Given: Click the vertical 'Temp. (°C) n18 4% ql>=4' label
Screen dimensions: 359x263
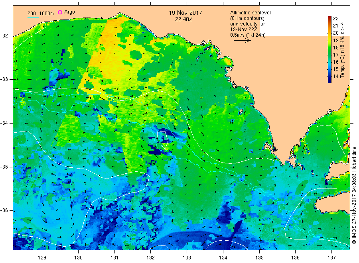Looking at the screenshot, I should 342,50.
